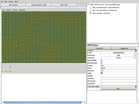Viewport: 139px width, 104px height.
Task: Toggle the visible checkbox
Action: click(x=102, y=73)
